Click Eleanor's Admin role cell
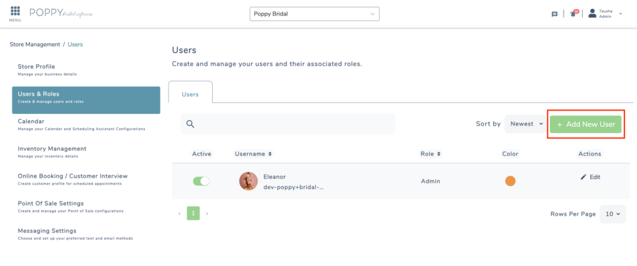Screen dimensions: 637x266 pyautogui.click(x=430, y=181)
